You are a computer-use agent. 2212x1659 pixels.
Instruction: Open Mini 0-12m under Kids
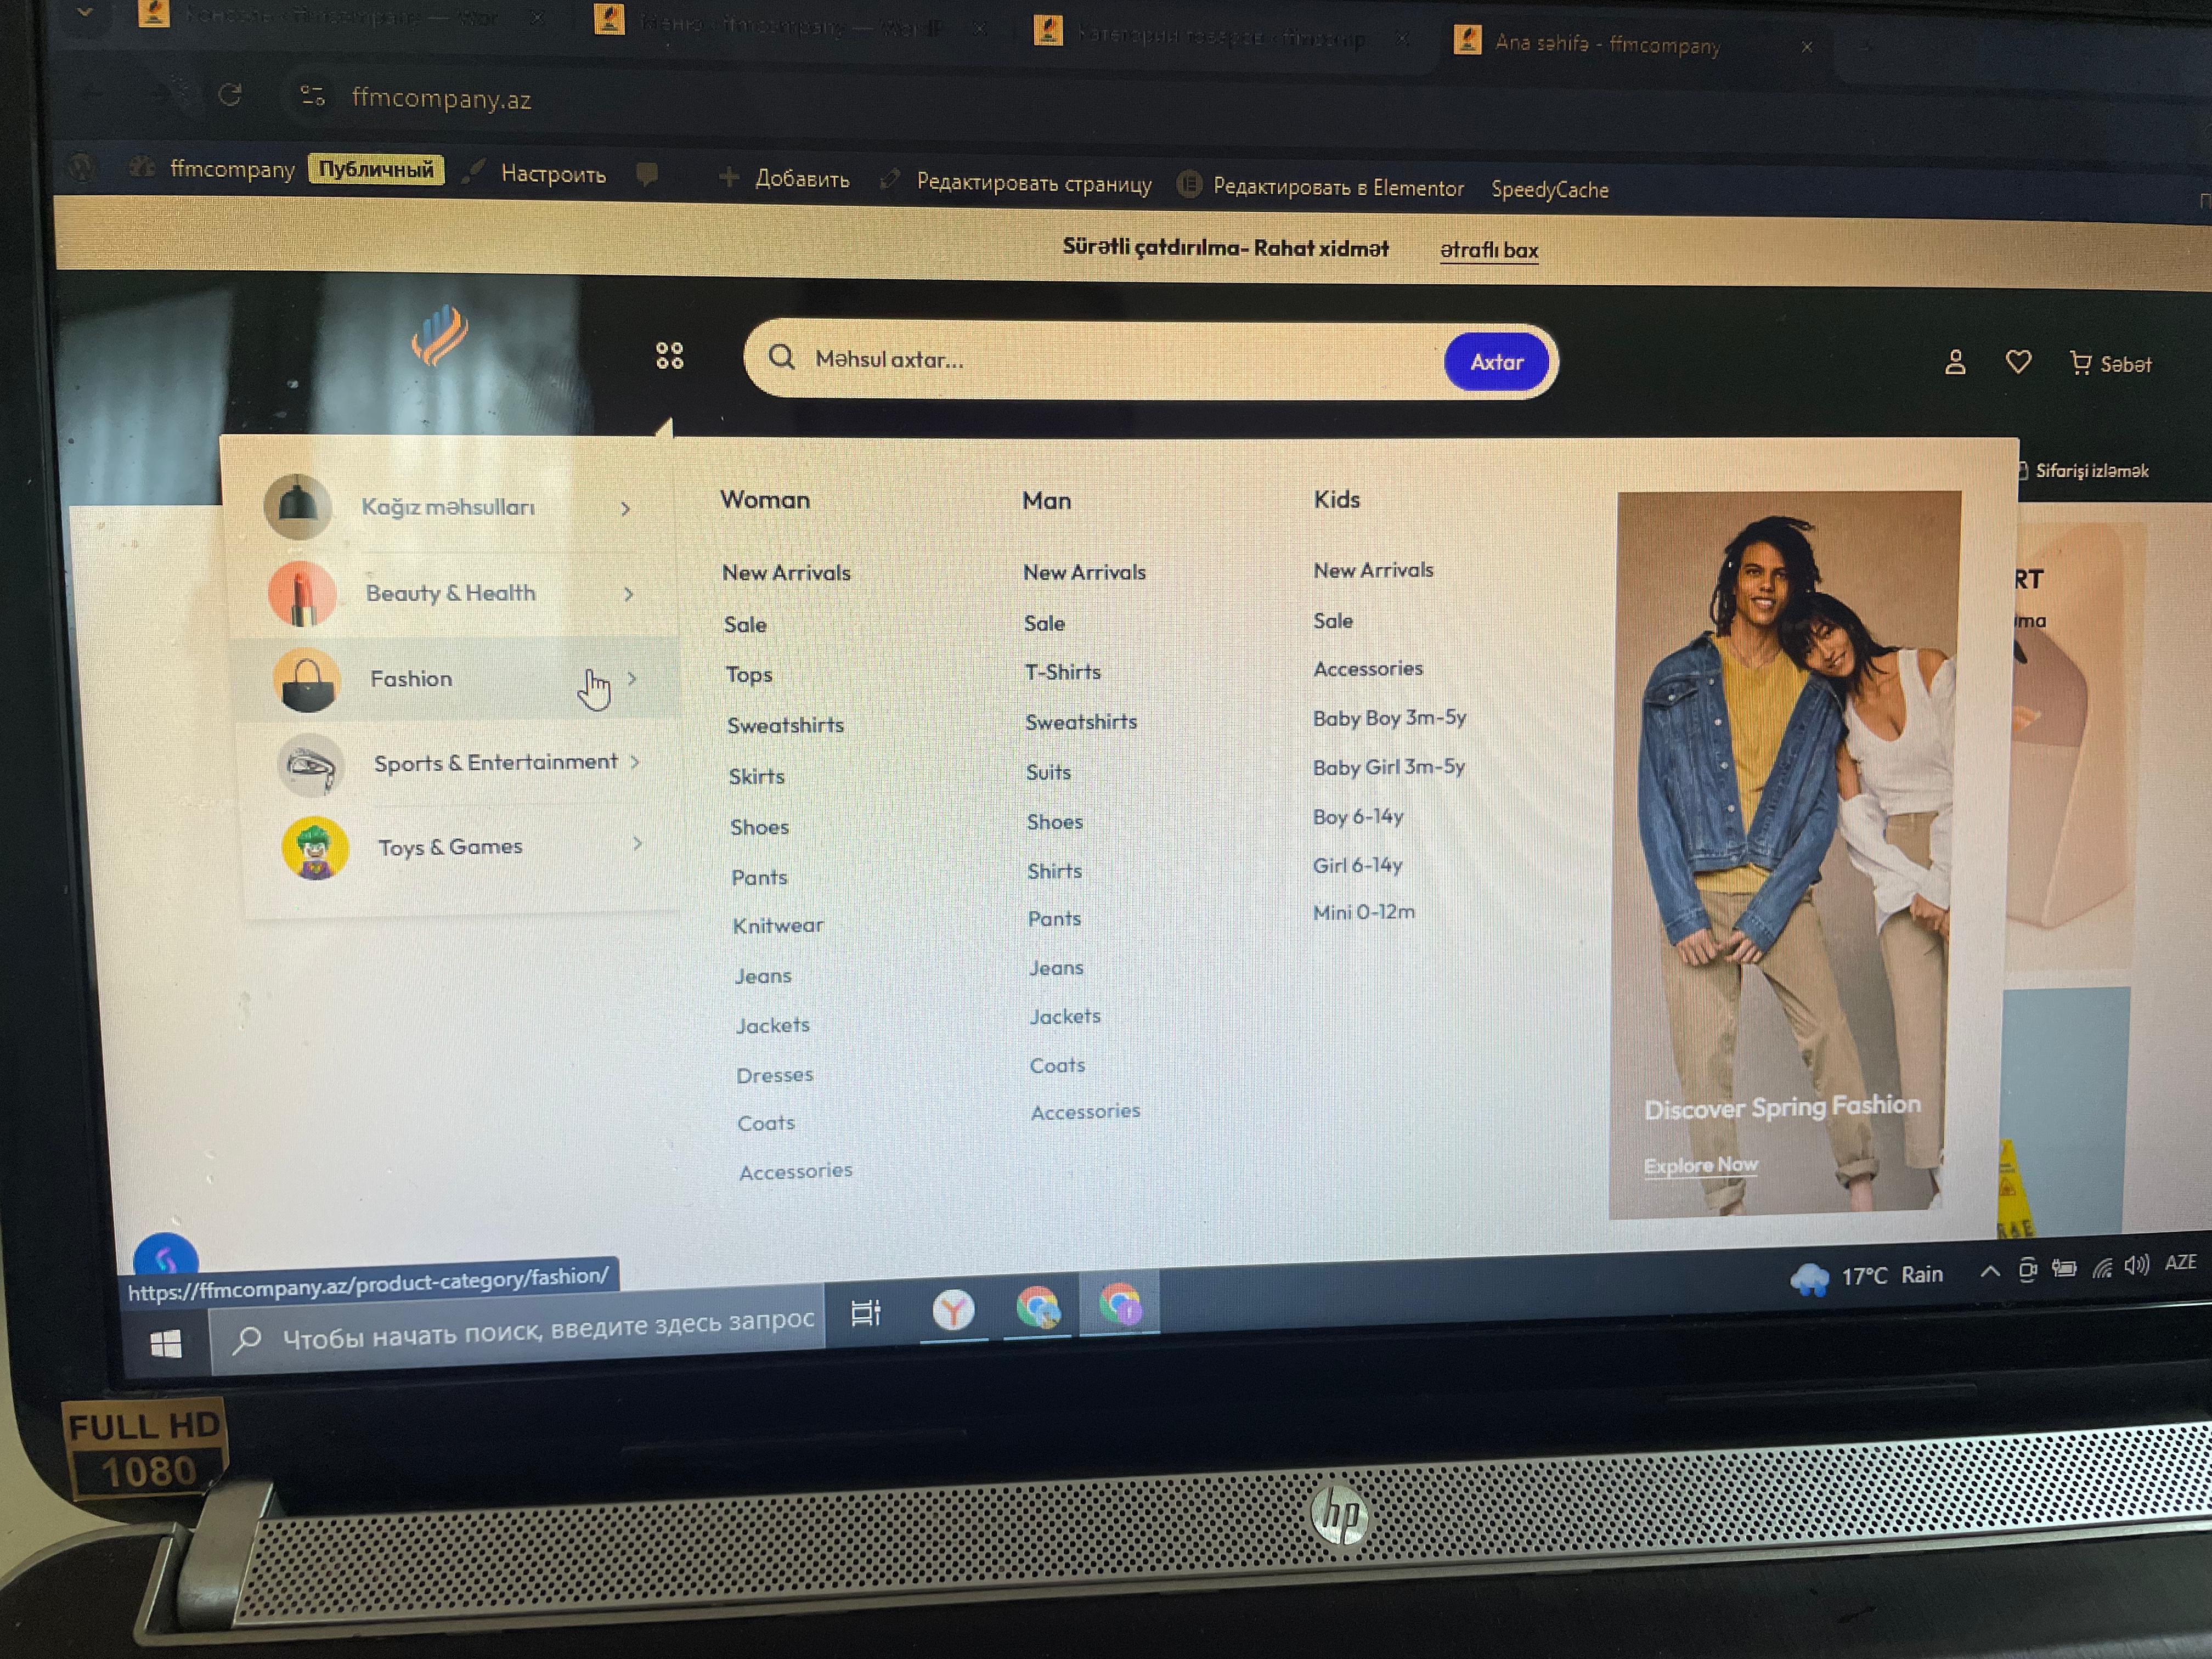(x=1363, y=912)
